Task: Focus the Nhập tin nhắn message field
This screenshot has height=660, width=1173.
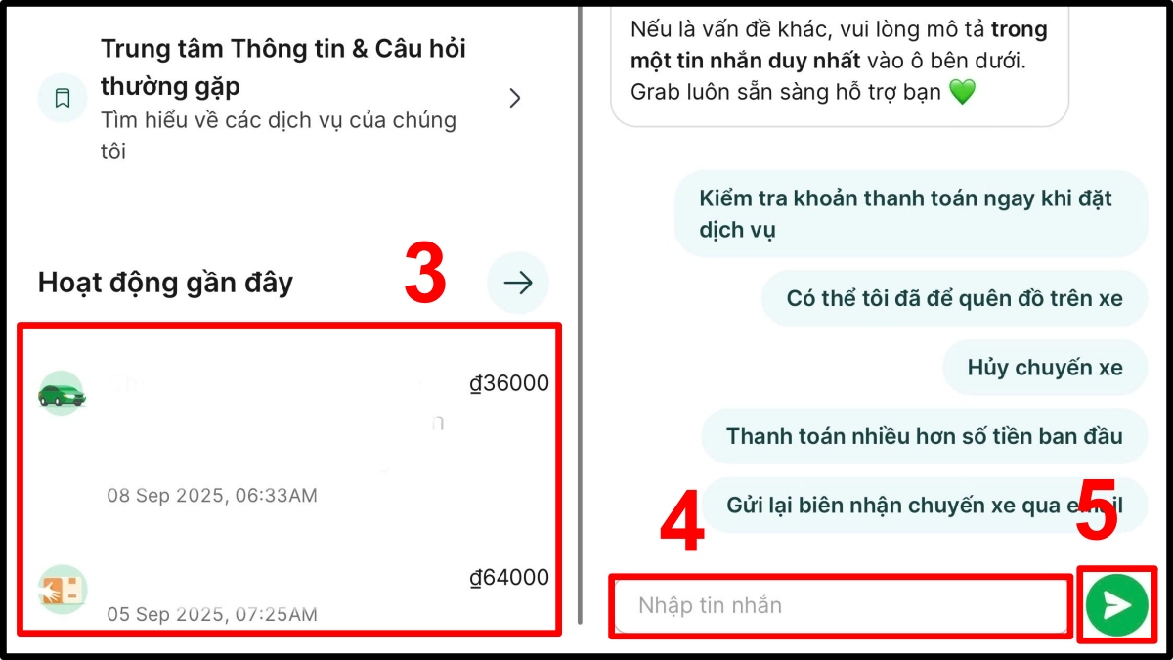Action: click(841, 605)
